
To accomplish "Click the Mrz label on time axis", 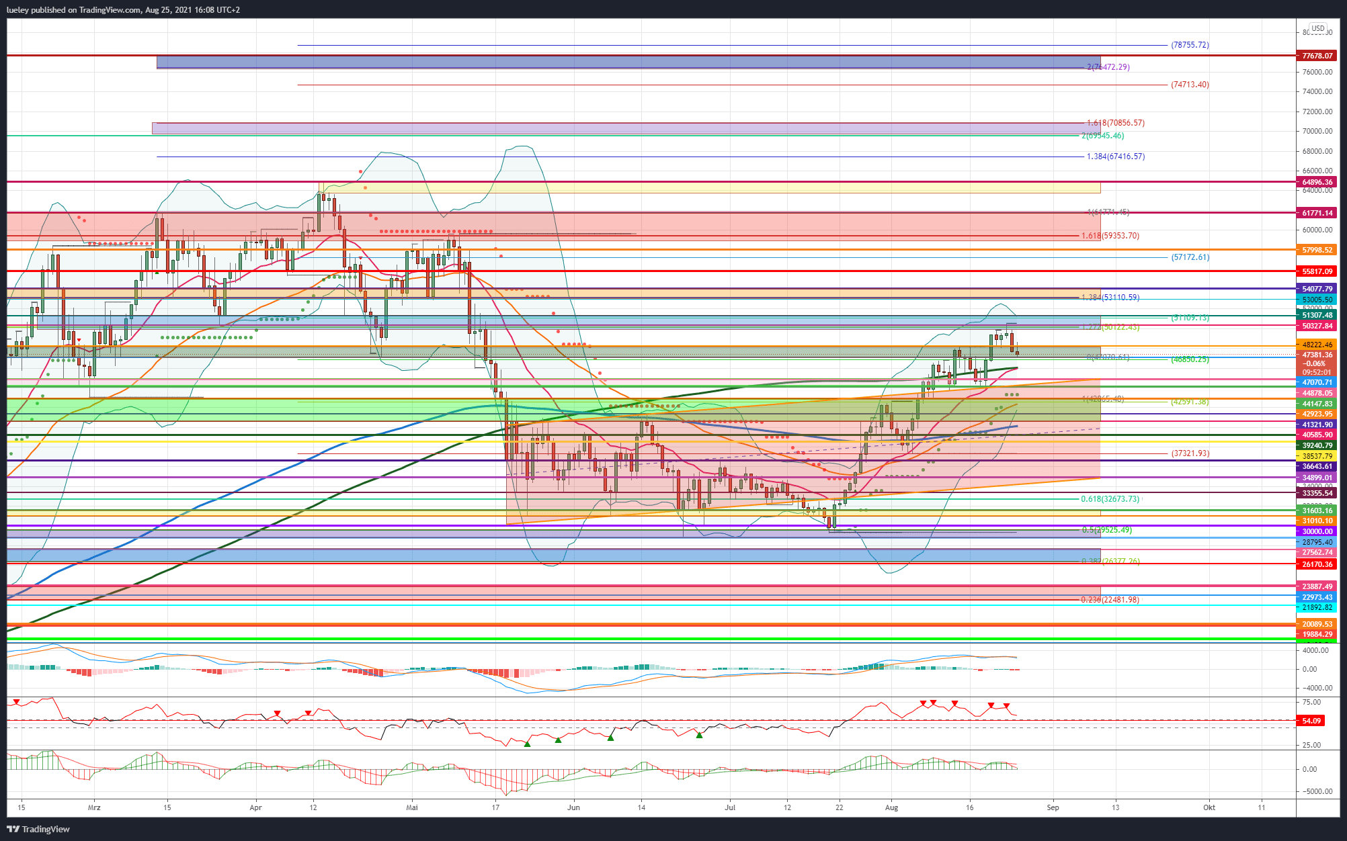I will (94, 807).
